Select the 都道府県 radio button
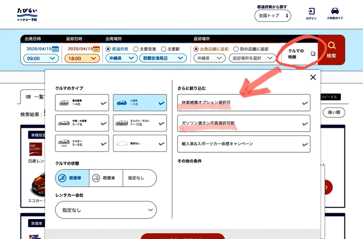 pos(108,49)
